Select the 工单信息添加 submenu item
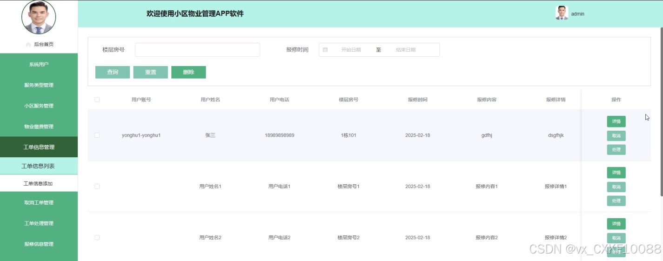The height and width of the screenshot is (261, 663). pyautogui.click(x=39, y=183)
